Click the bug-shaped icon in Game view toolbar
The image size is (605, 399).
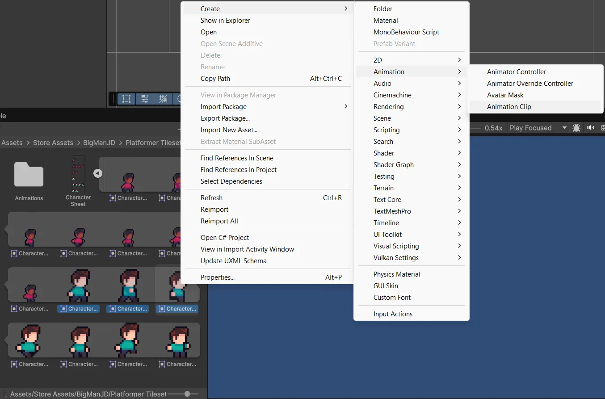(576, 128)
